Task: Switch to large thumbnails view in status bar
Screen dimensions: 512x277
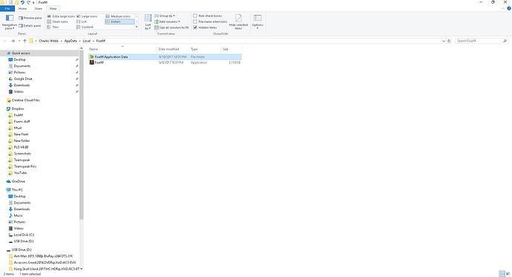Action: click(508, 274)
